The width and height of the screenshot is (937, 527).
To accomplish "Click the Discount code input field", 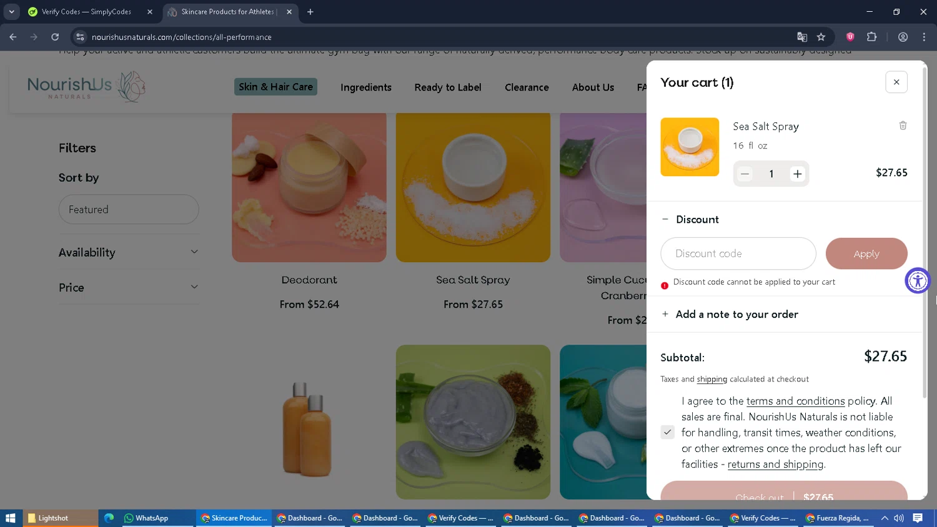I will (x=738, y=254).
